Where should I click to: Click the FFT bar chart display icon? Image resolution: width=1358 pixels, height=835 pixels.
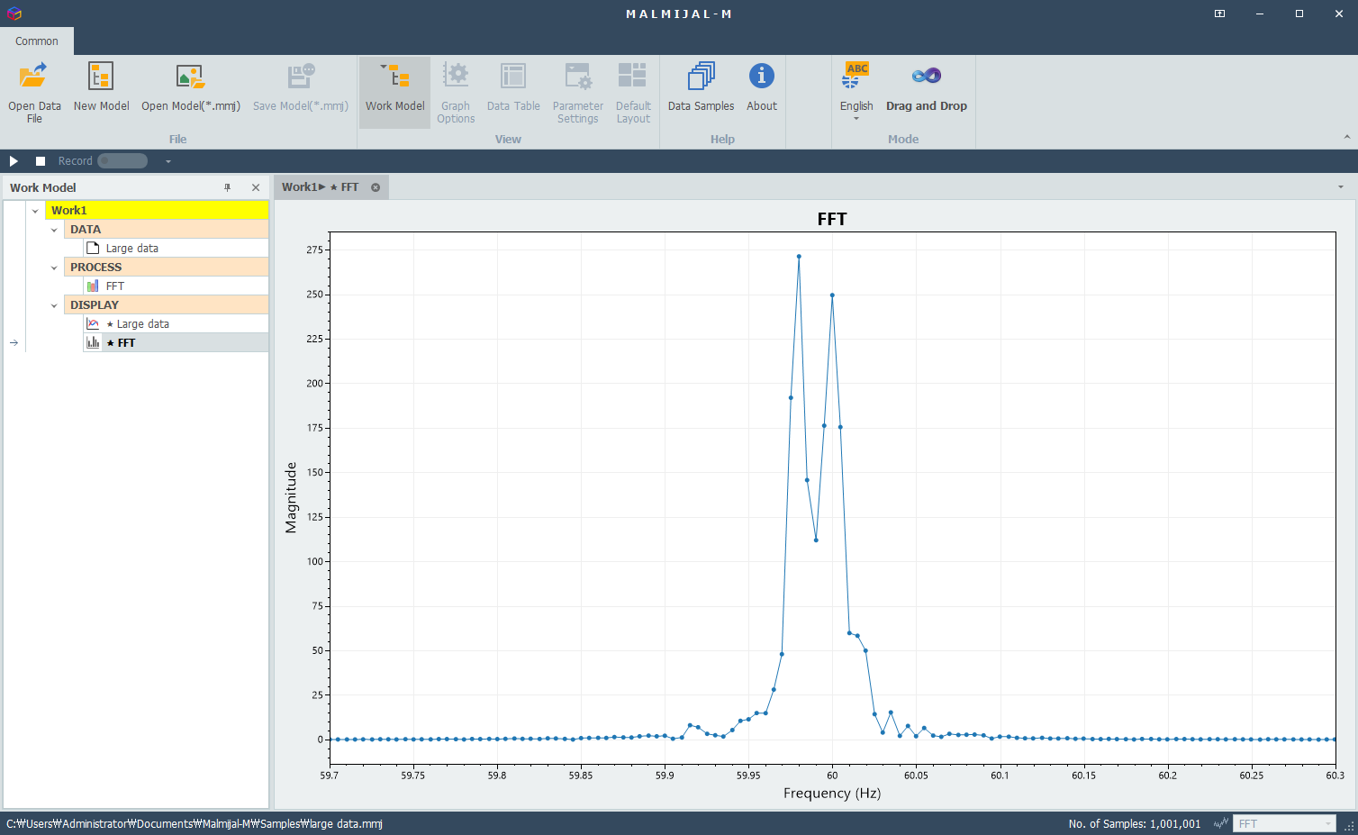point(93,342)
